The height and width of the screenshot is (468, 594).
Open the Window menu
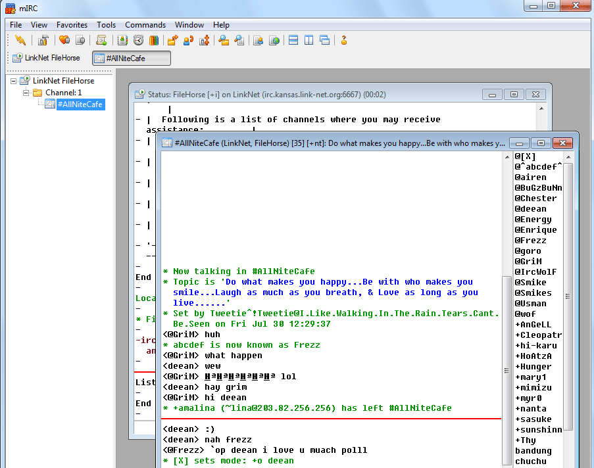coord(189,25)
